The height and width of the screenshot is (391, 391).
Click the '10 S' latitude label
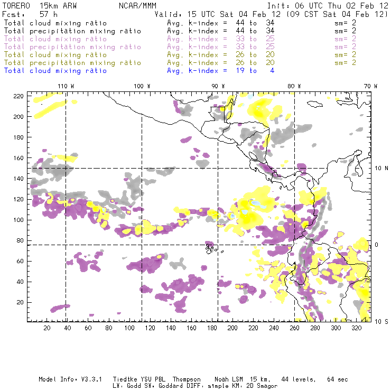(381, 322)
